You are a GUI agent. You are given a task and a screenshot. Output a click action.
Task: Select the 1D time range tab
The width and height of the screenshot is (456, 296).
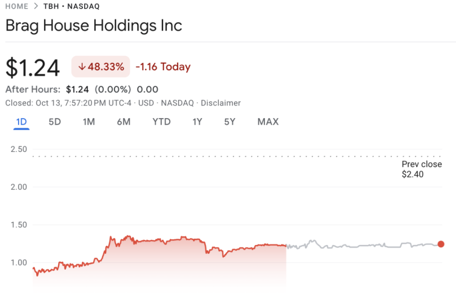(21, 122)
